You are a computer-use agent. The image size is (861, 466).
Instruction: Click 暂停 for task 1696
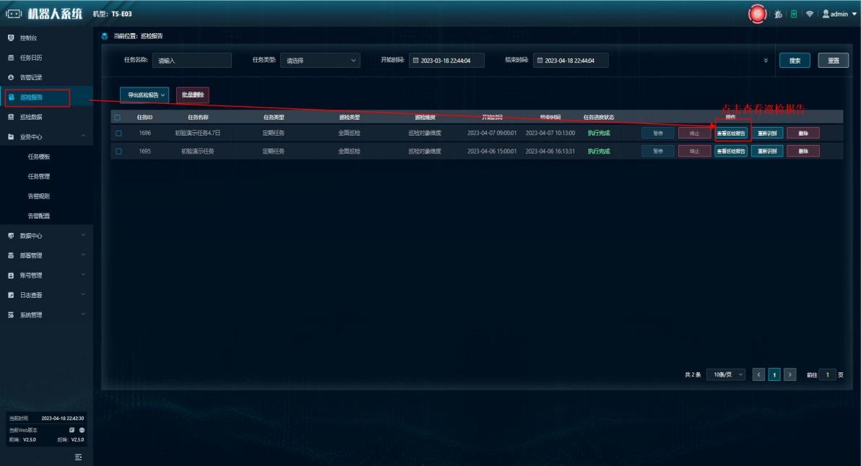coord(658,133)
